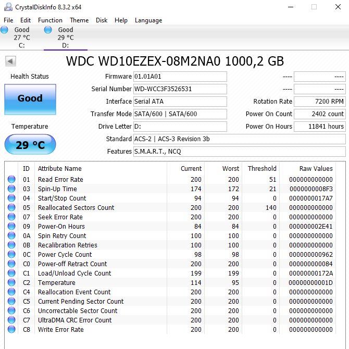Click status orb for Read Error Rate
Viewport: 349px width, 349px height.
coord(11,179)
